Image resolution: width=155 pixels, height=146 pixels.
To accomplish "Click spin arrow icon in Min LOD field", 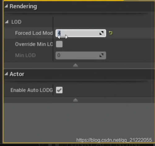I will tap(101, 55).
